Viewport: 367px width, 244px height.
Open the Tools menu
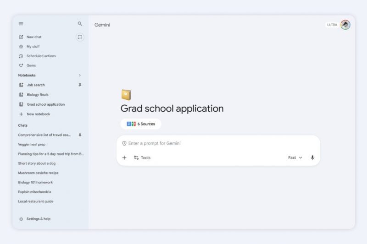[x=142, y=157]
